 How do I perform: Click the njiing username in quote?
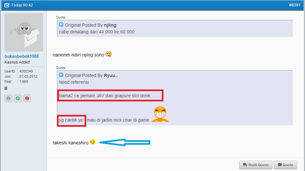110,25
